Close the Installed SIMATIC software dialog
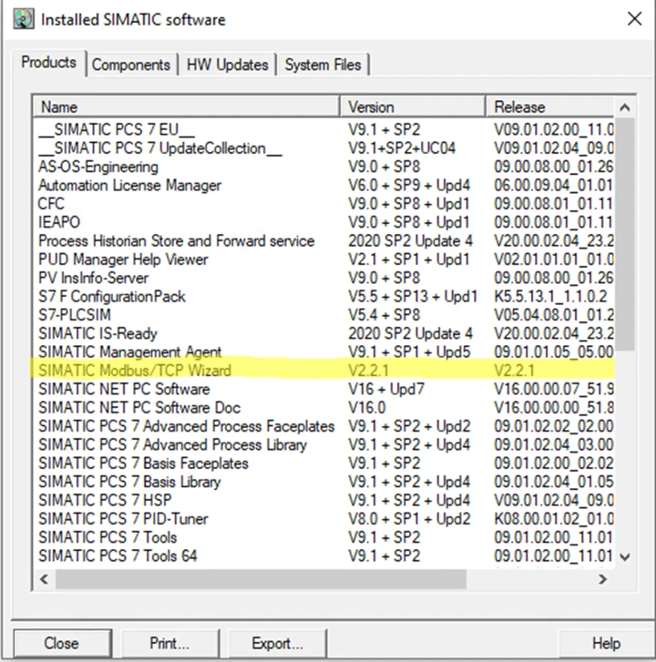Viewport: 656px width, 662px height. click(x=634, y=19)
